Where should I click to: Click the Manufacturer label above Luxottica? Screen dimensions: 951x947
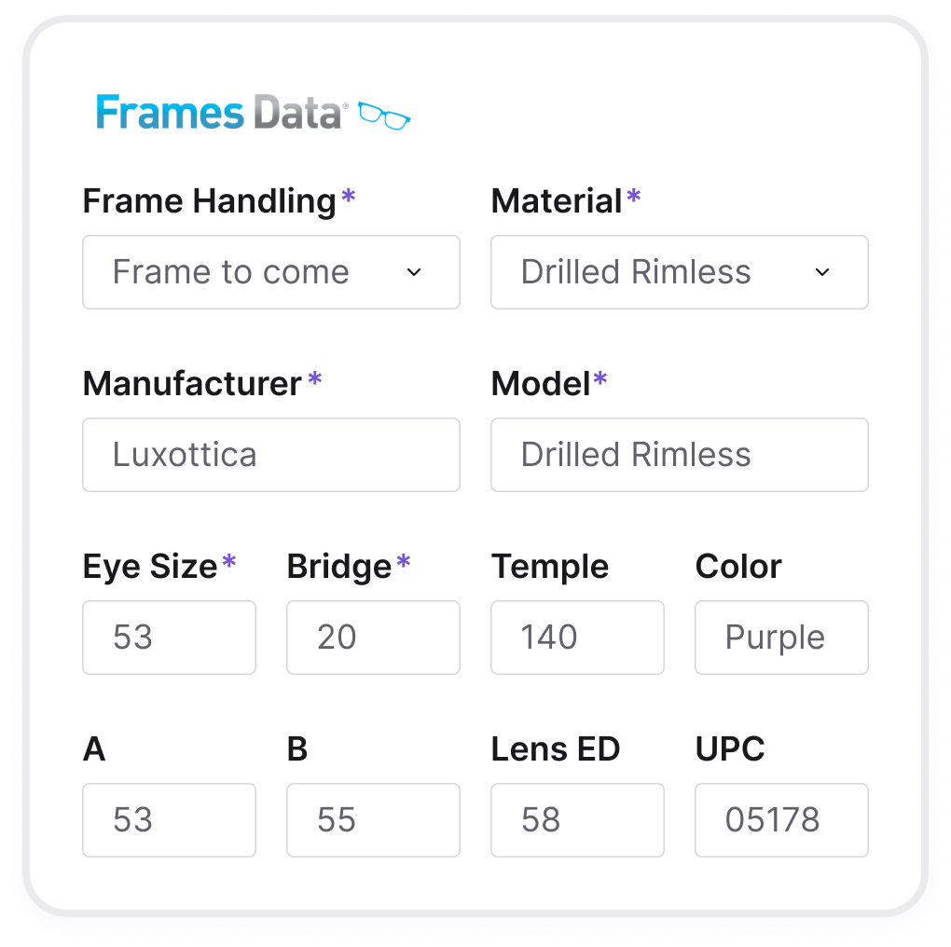(x=191, y=383)
